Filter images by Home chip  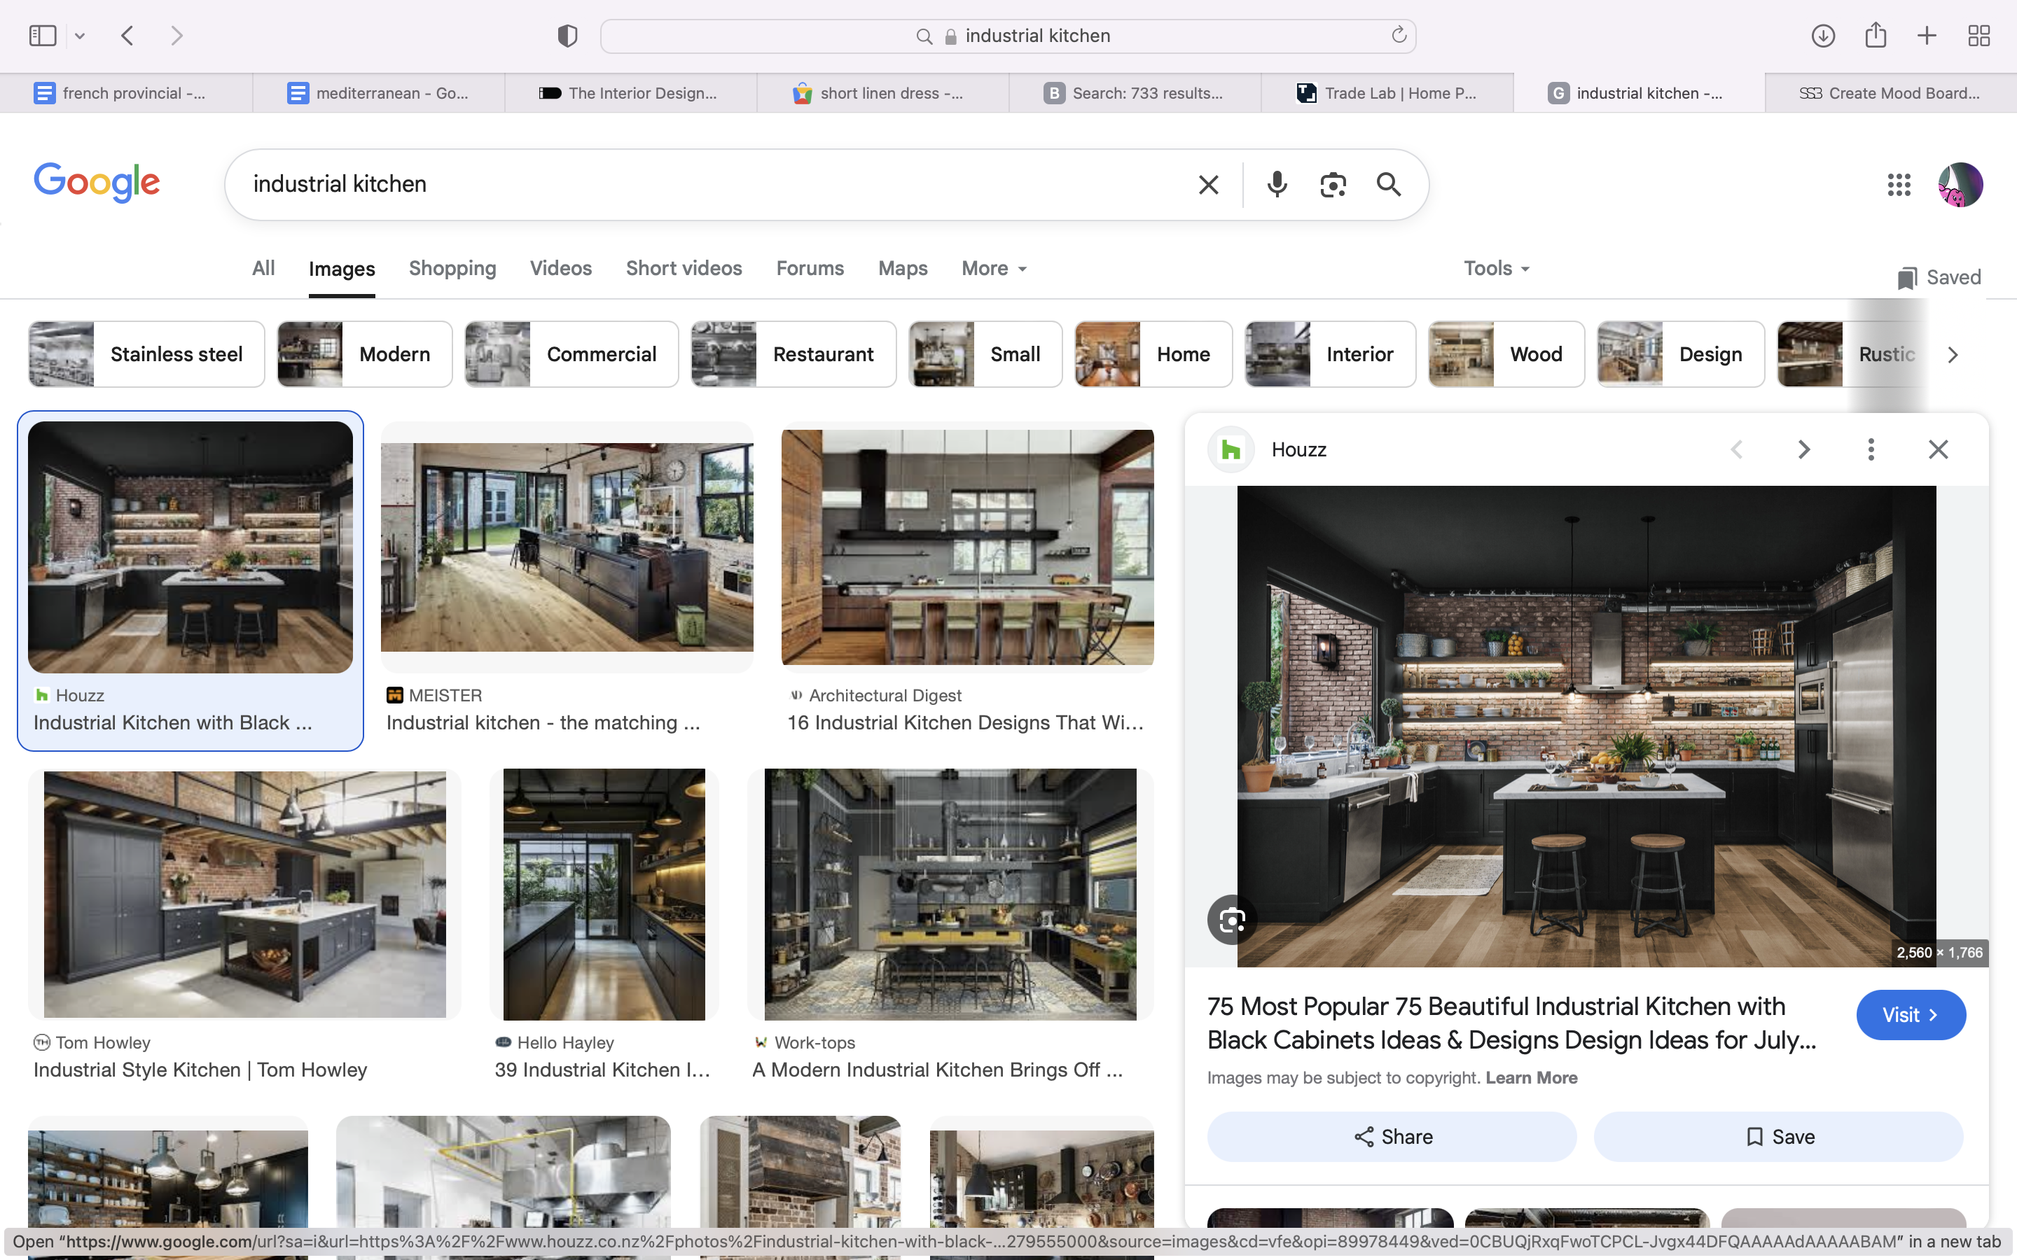coord(1153,354)
